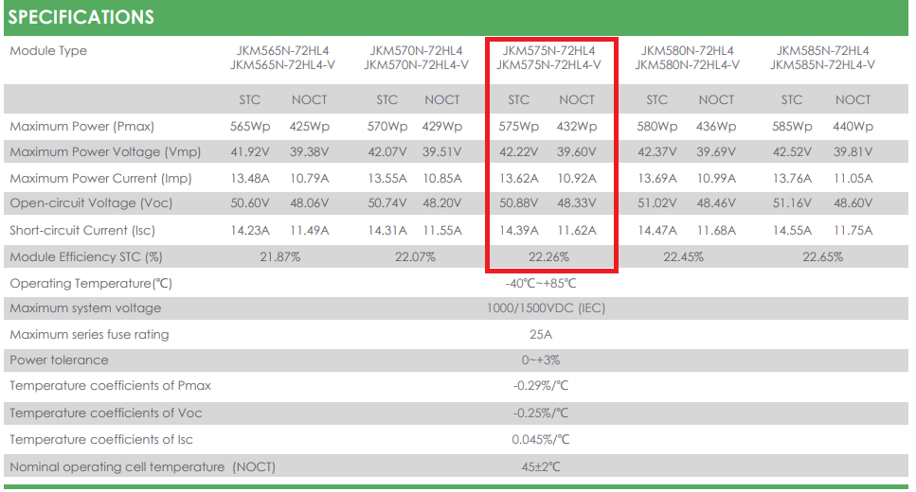Click the Maximum Power (Pmax) row label

pyautogui.click(x=81, y=126)
